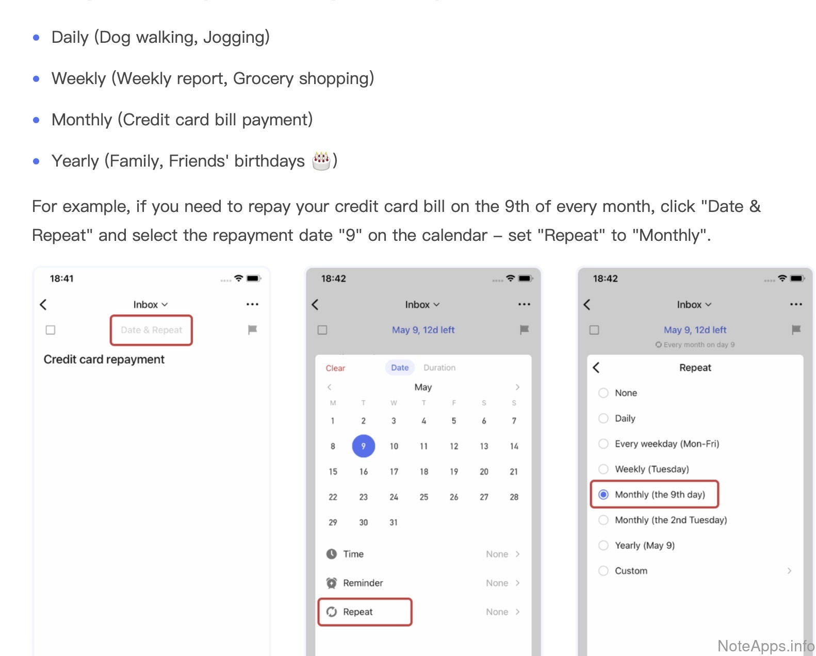Click the back arrow in first phone screen
Screen dimensions: 816x656
43,305
